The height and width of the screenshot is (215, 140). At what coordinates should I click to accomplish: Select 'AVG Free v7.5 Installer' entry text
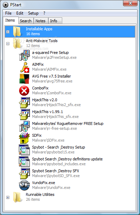pos(51,76)
